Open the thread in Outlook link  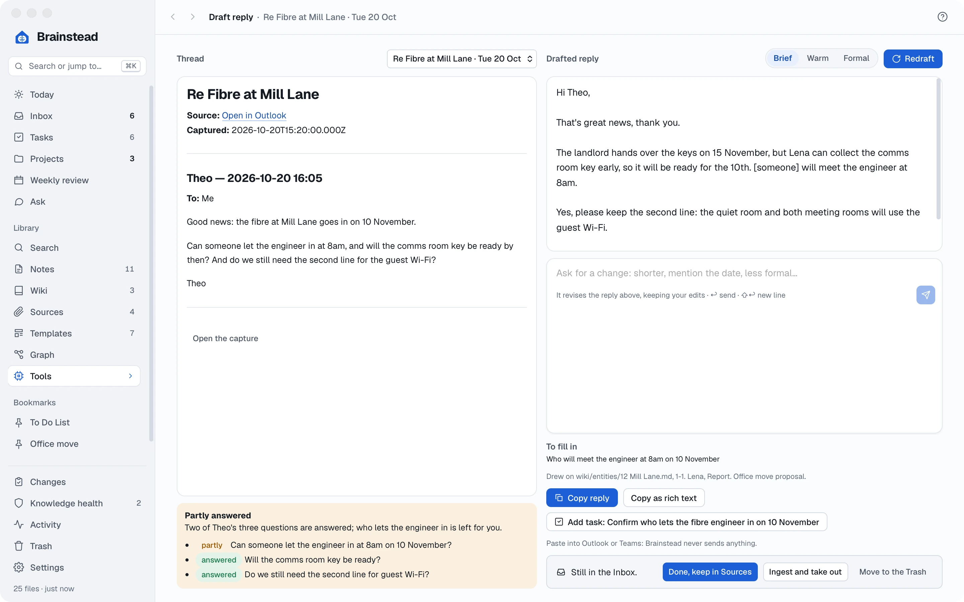point(254,115)
